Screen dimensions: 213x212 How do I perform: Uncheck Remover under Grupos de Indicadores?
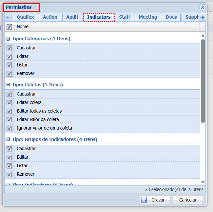(9, 174)
